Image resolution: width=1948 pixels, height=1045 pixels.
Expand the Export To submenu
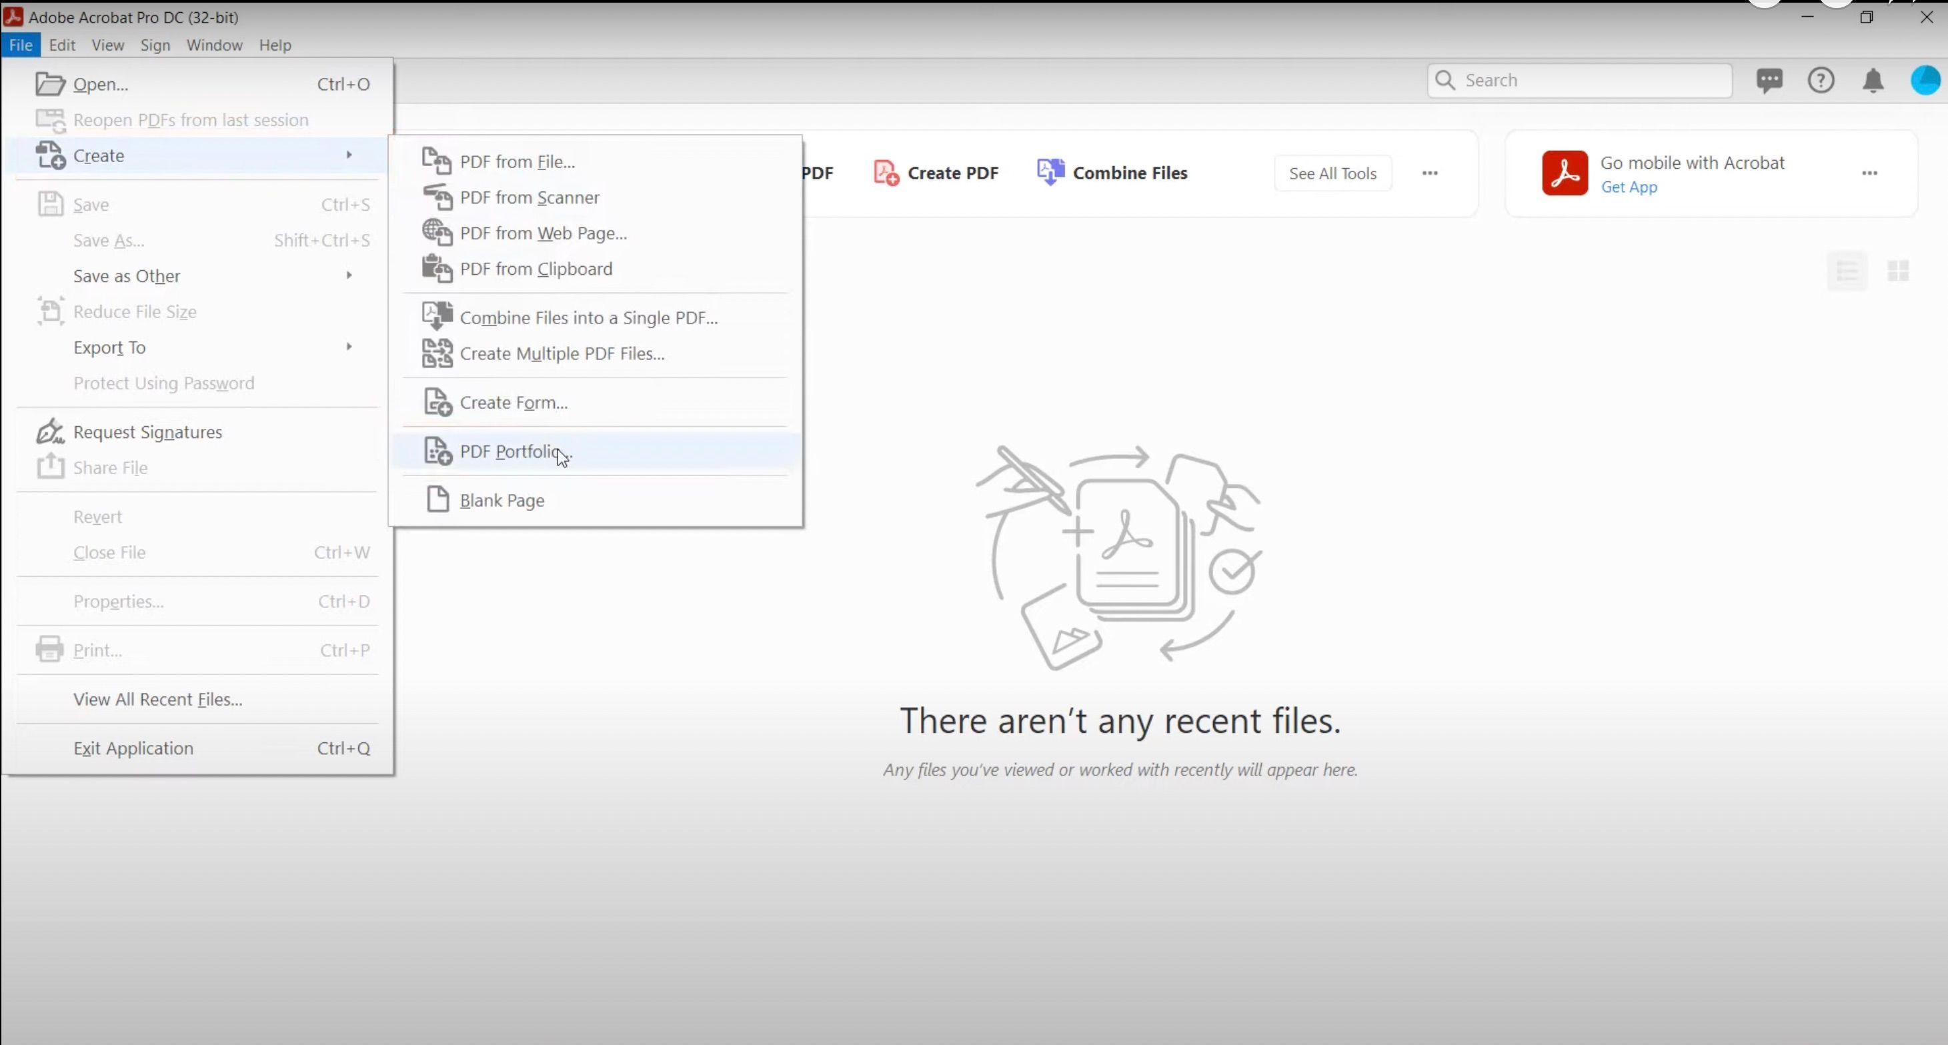349,347
